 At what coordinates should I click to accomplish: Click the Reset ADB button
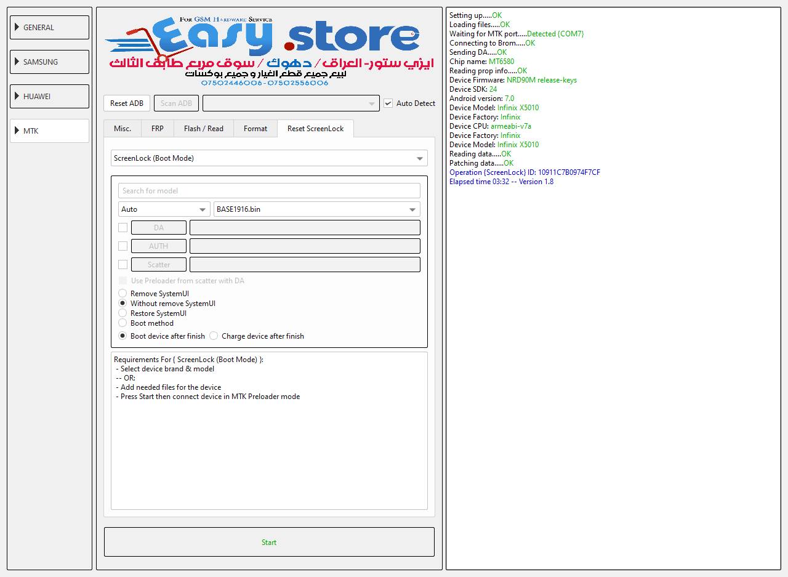[x=127, y=103]
